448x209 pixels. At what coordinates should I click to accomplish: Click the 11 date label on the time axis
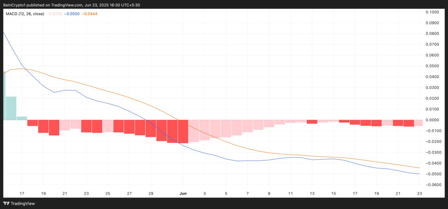click(x=291, y=193)
